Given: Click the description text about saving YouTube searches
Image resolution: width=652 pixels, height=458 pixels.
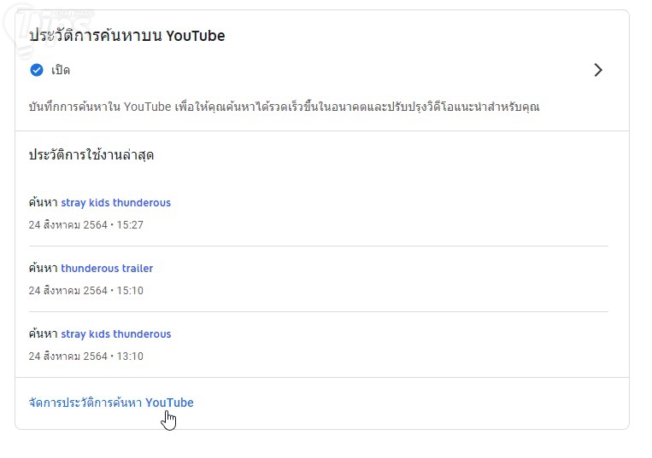Looking at the screenshot, I should 284,107.
